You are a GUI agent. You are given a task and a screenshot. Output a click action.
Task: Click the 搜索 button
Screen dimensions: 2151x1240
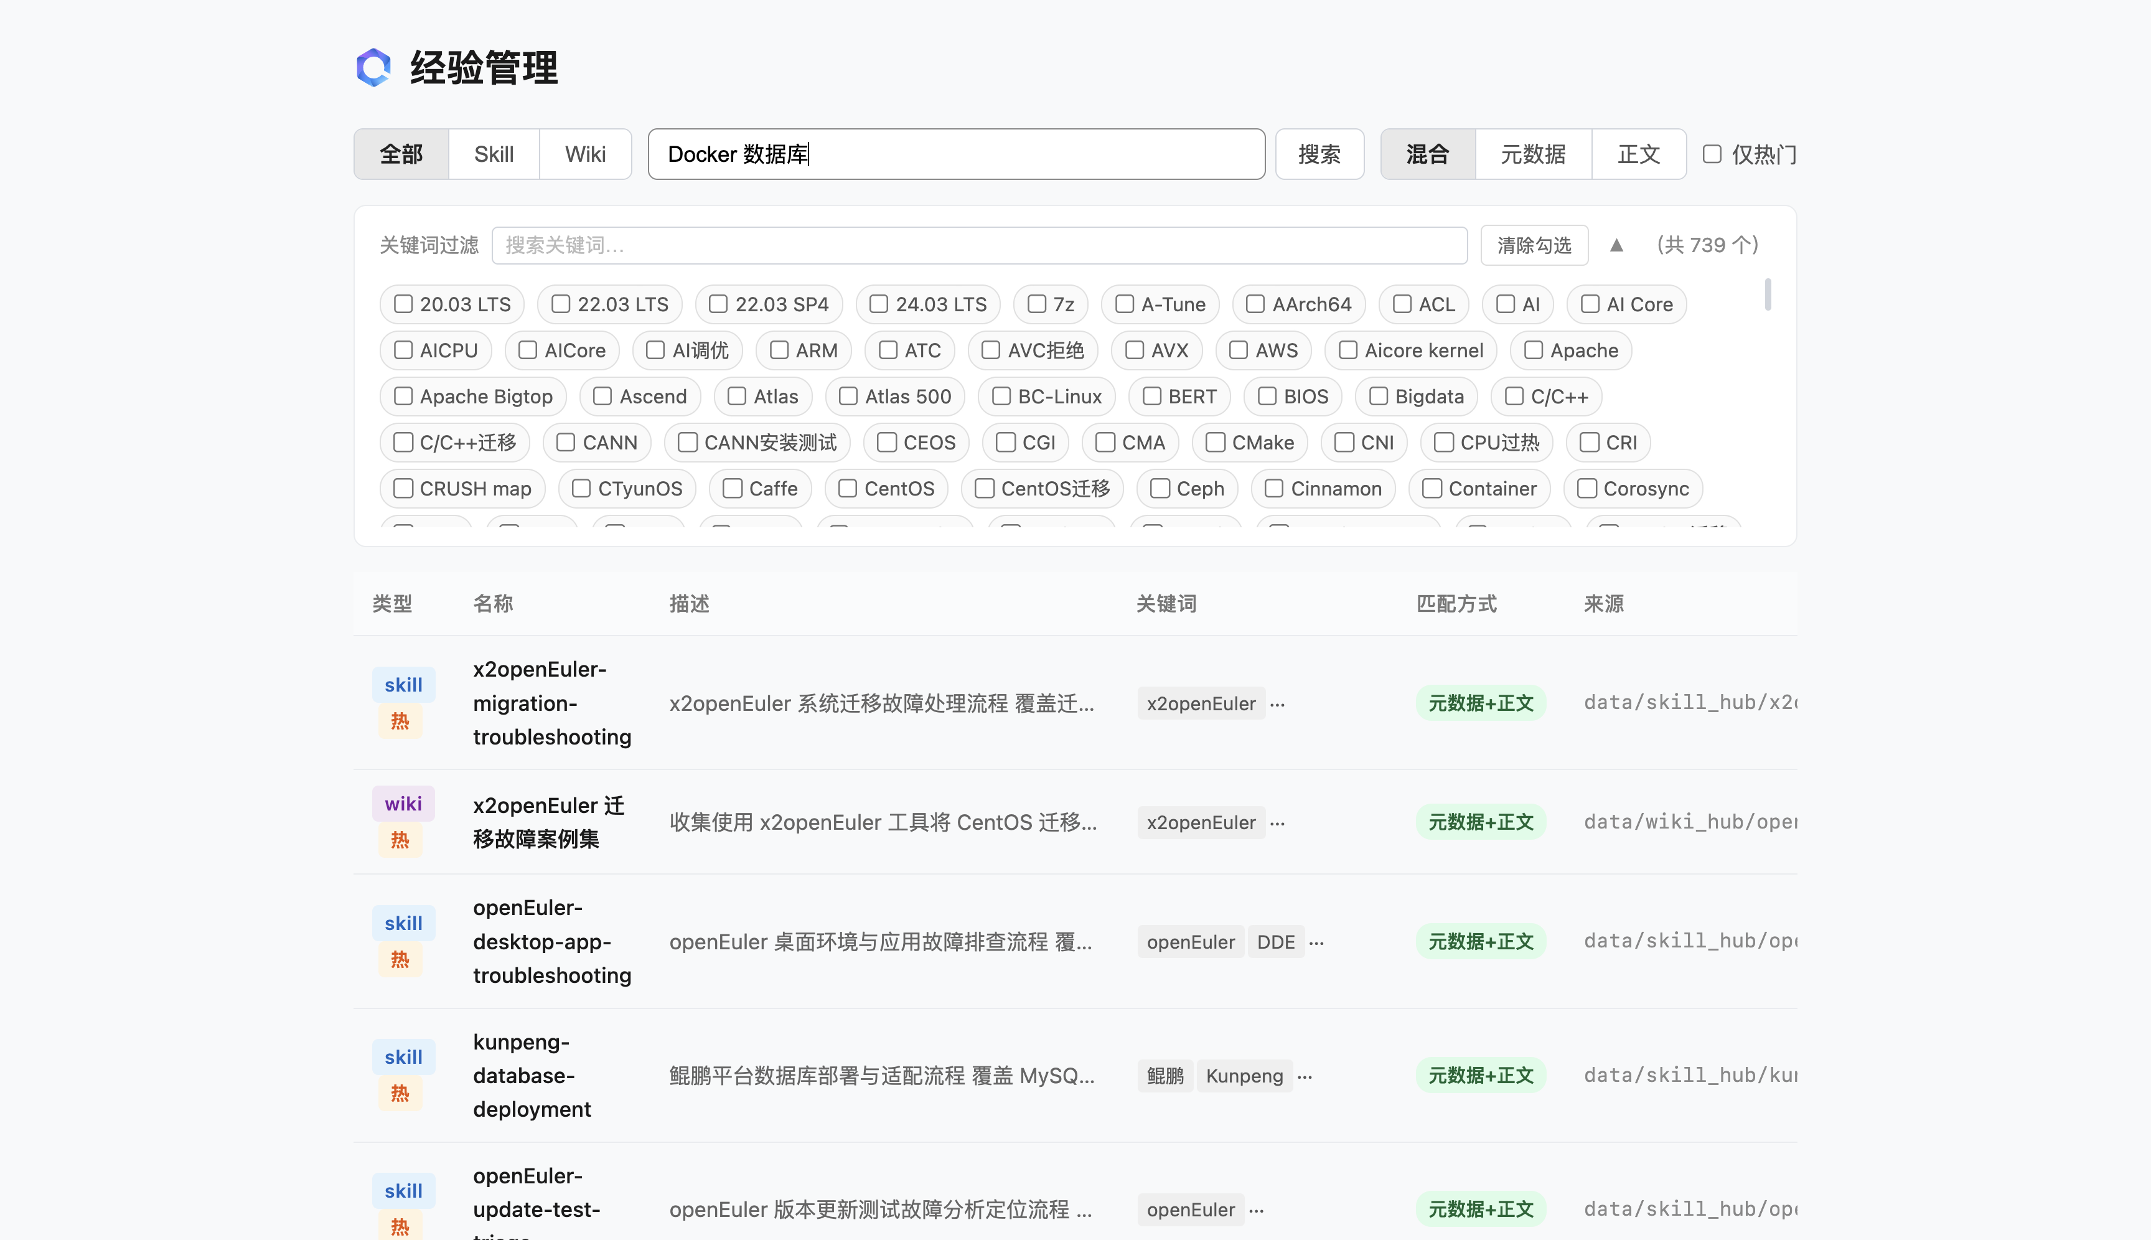1320,154
